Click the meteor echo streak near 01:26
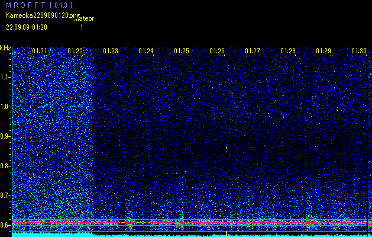Screen dimensions: 372x237 tap(227, 148)
